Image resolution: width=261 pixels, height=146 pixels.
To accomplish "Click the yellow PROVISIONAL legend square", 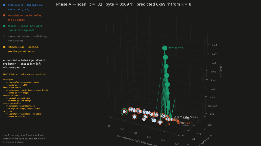I will tap(4, 47).
